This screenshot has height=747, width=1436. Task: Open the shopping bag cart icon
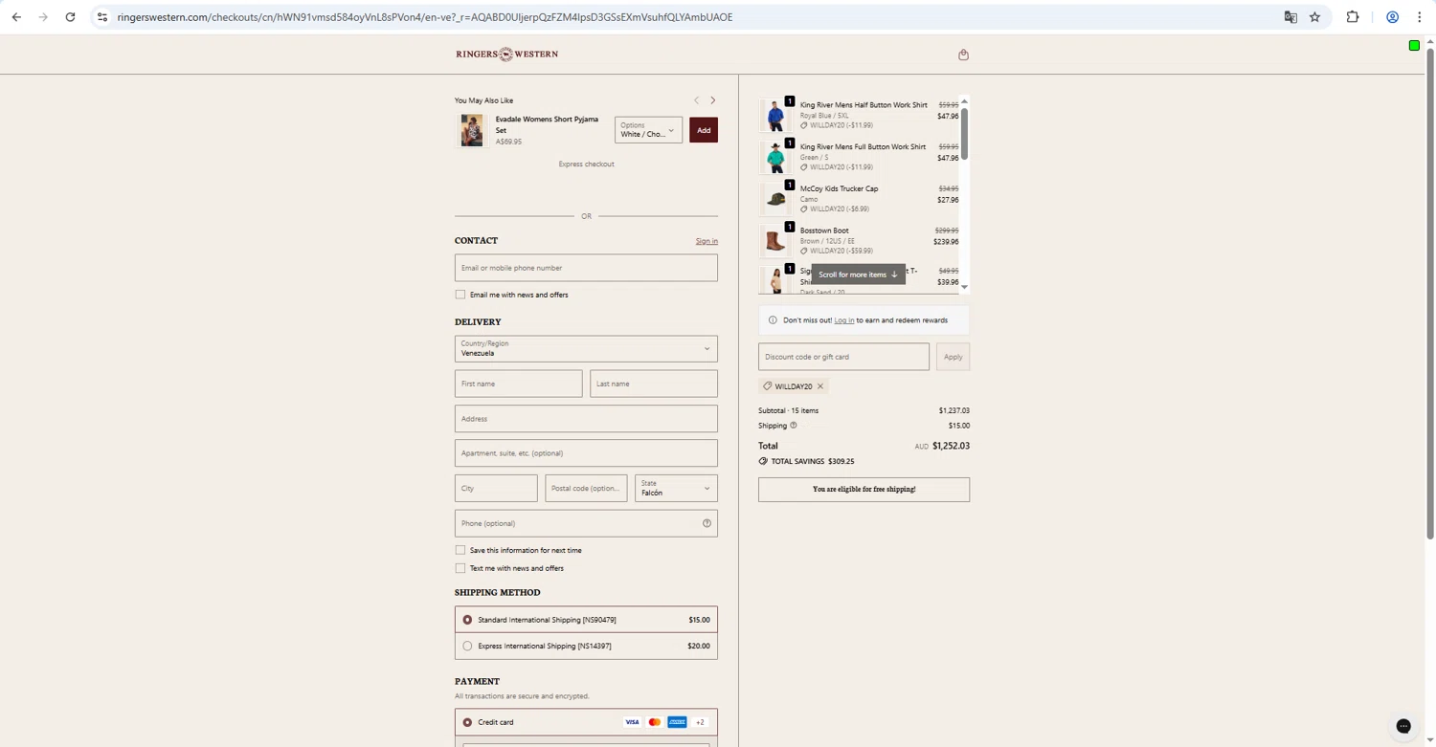pos(963,55)
